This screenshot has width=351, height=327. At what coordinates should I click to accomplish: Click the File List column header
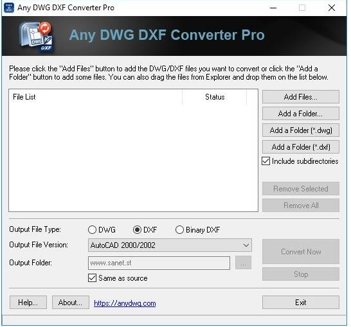coord(96,97)
